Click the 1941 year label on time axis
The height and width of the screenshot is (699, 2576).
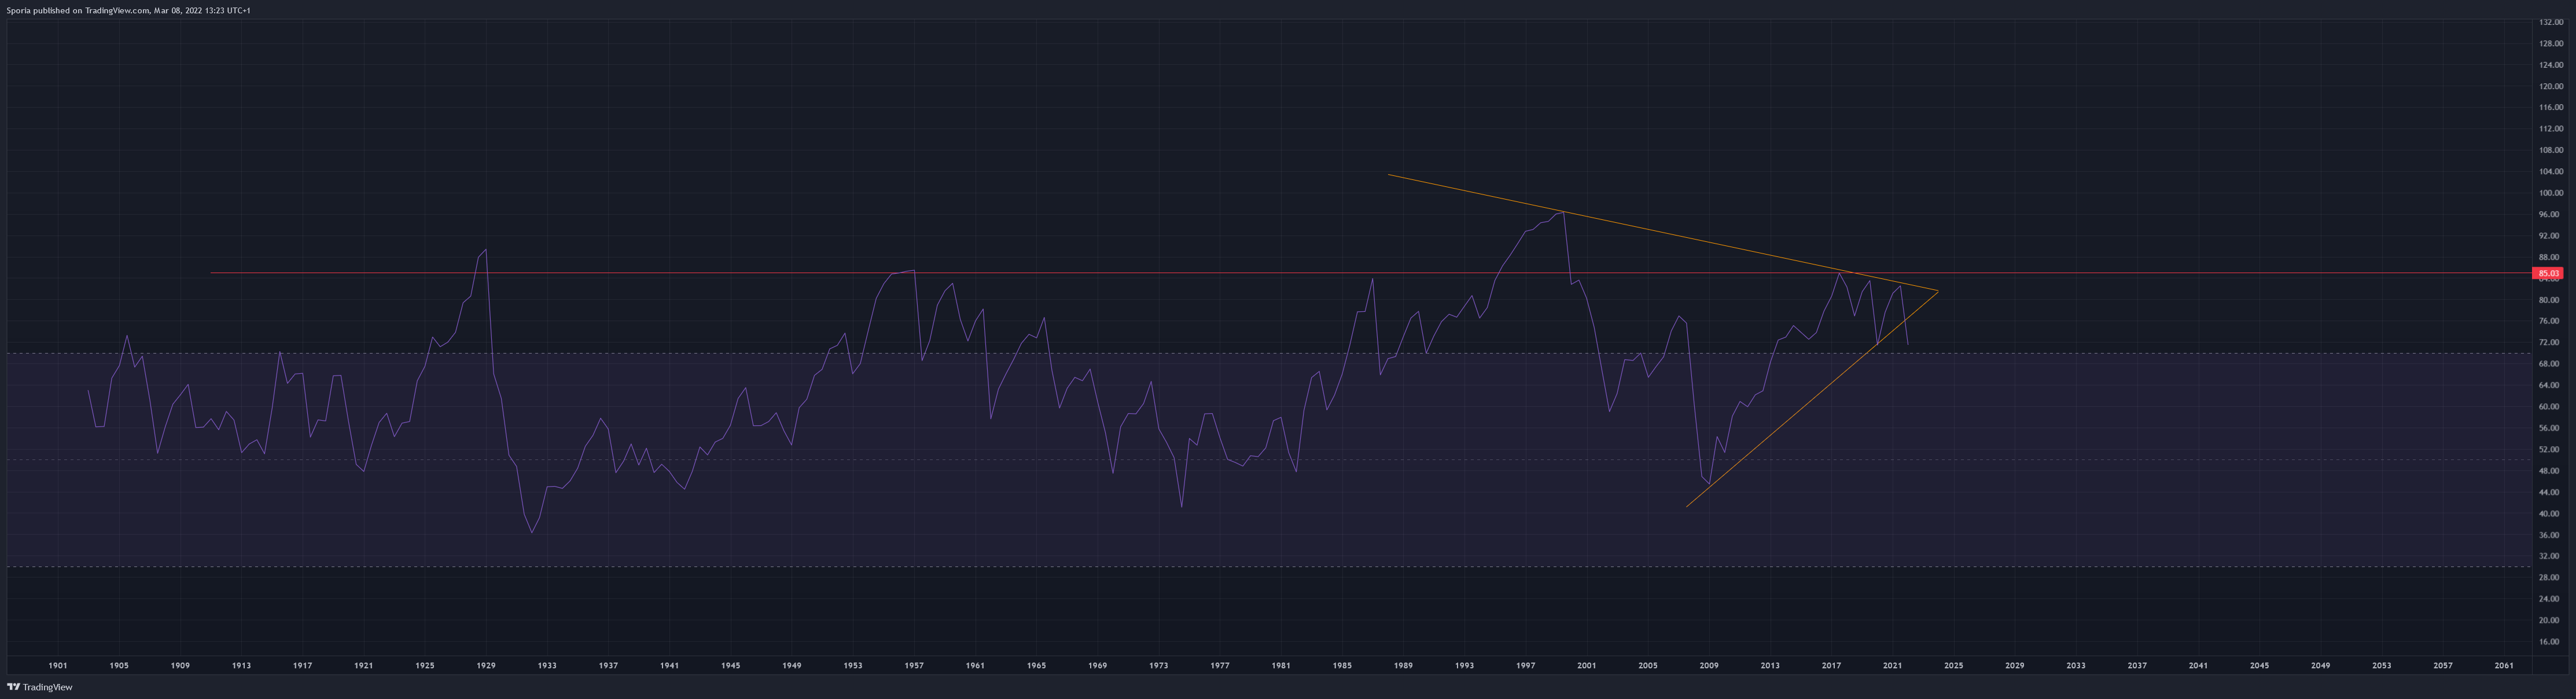pos(669,665)
